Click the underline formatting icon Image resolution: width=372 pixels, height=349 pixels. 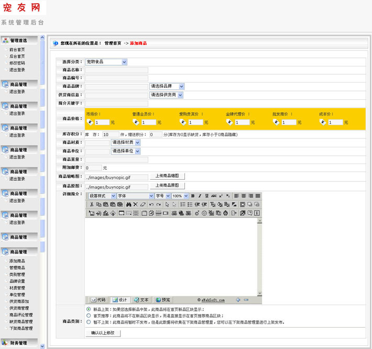pyautogui.click(x=206, y=196)
